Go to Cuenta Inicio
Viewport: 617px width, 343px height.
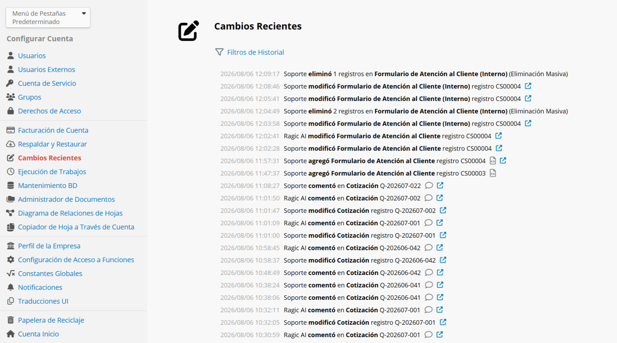pyautogui.click(x=38, y=334)
